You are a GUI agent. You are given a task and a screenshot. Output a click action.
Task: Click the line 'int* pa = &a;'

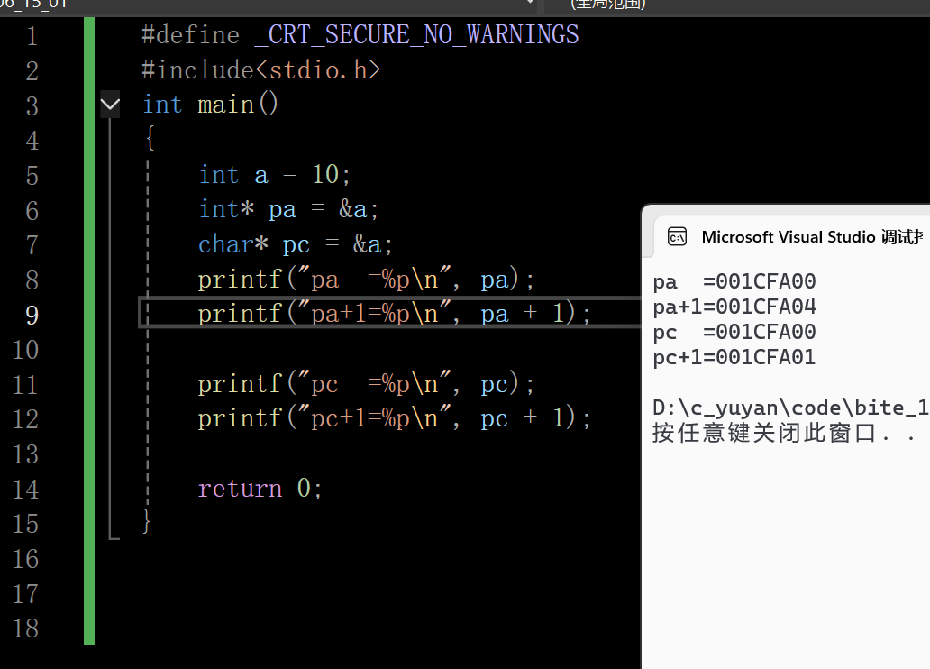click(288, 209)
